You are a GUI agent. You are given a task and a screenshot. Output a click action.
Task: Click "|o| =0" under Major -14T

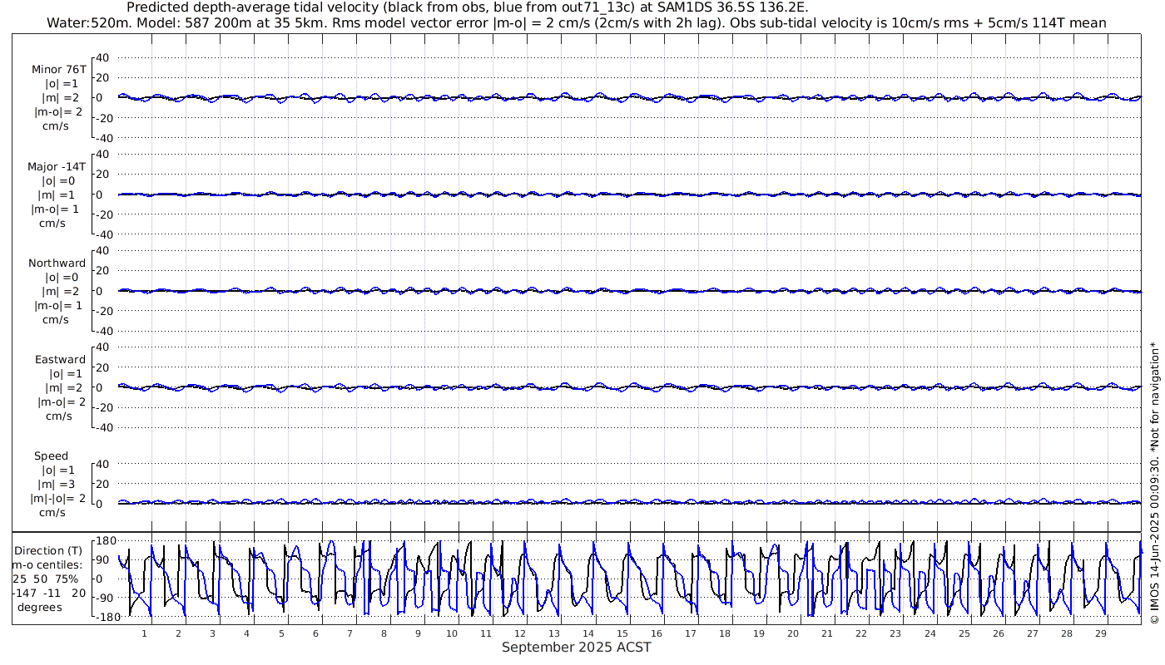click(60, 180)
